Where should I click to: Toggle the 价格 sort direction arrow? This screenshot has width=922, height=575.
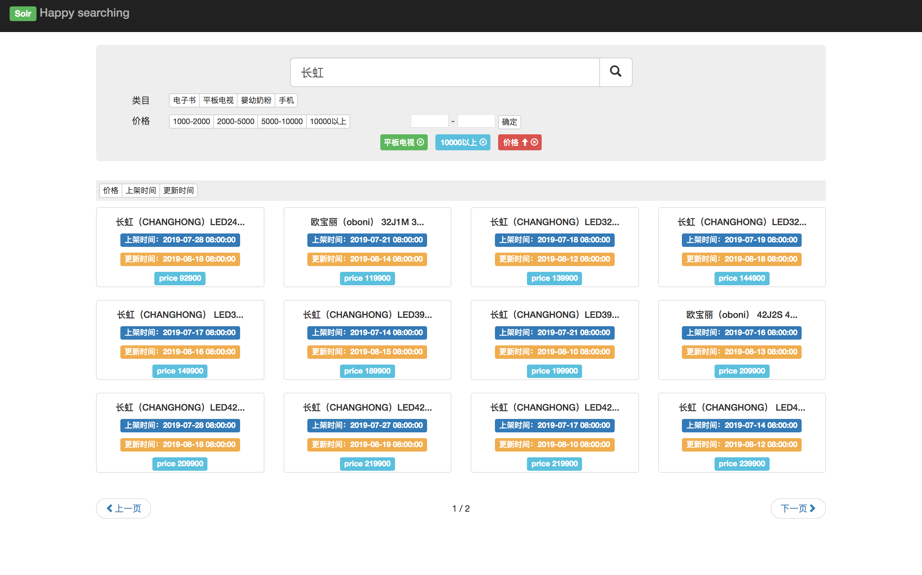point(525,142)
